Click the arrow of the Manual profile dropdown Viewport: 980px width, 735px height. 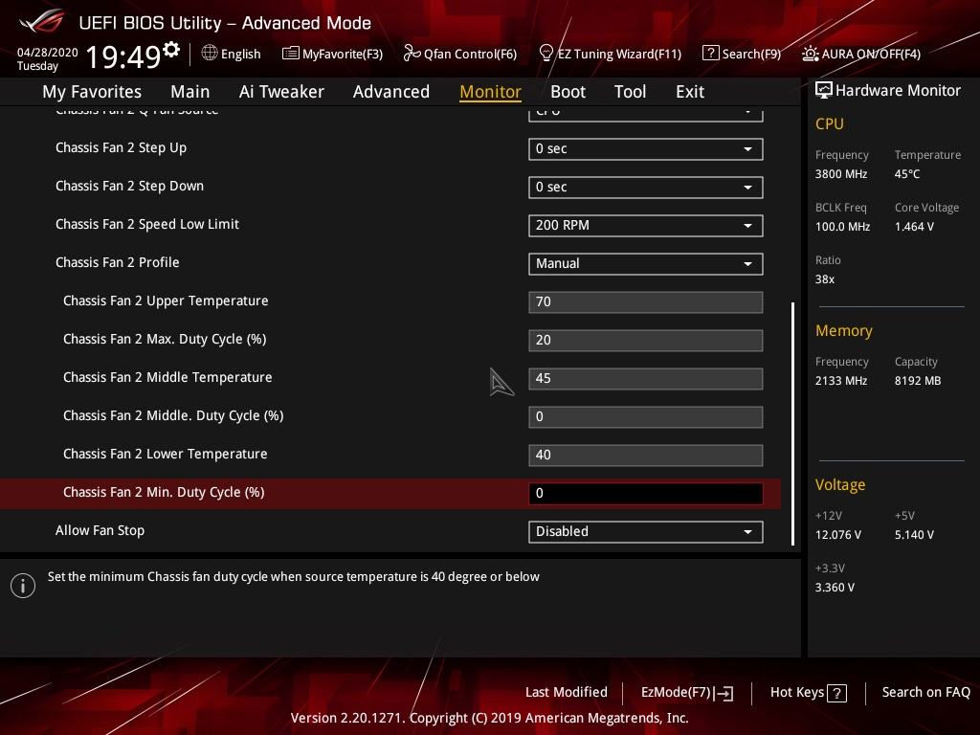click(x=747, y=264)
